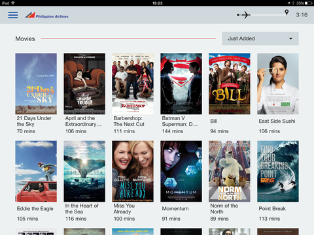Viewport: 314px width, 235px height.
Task: Select the 'Barbershop: The Next Cut' title
Action: [129, 121]
